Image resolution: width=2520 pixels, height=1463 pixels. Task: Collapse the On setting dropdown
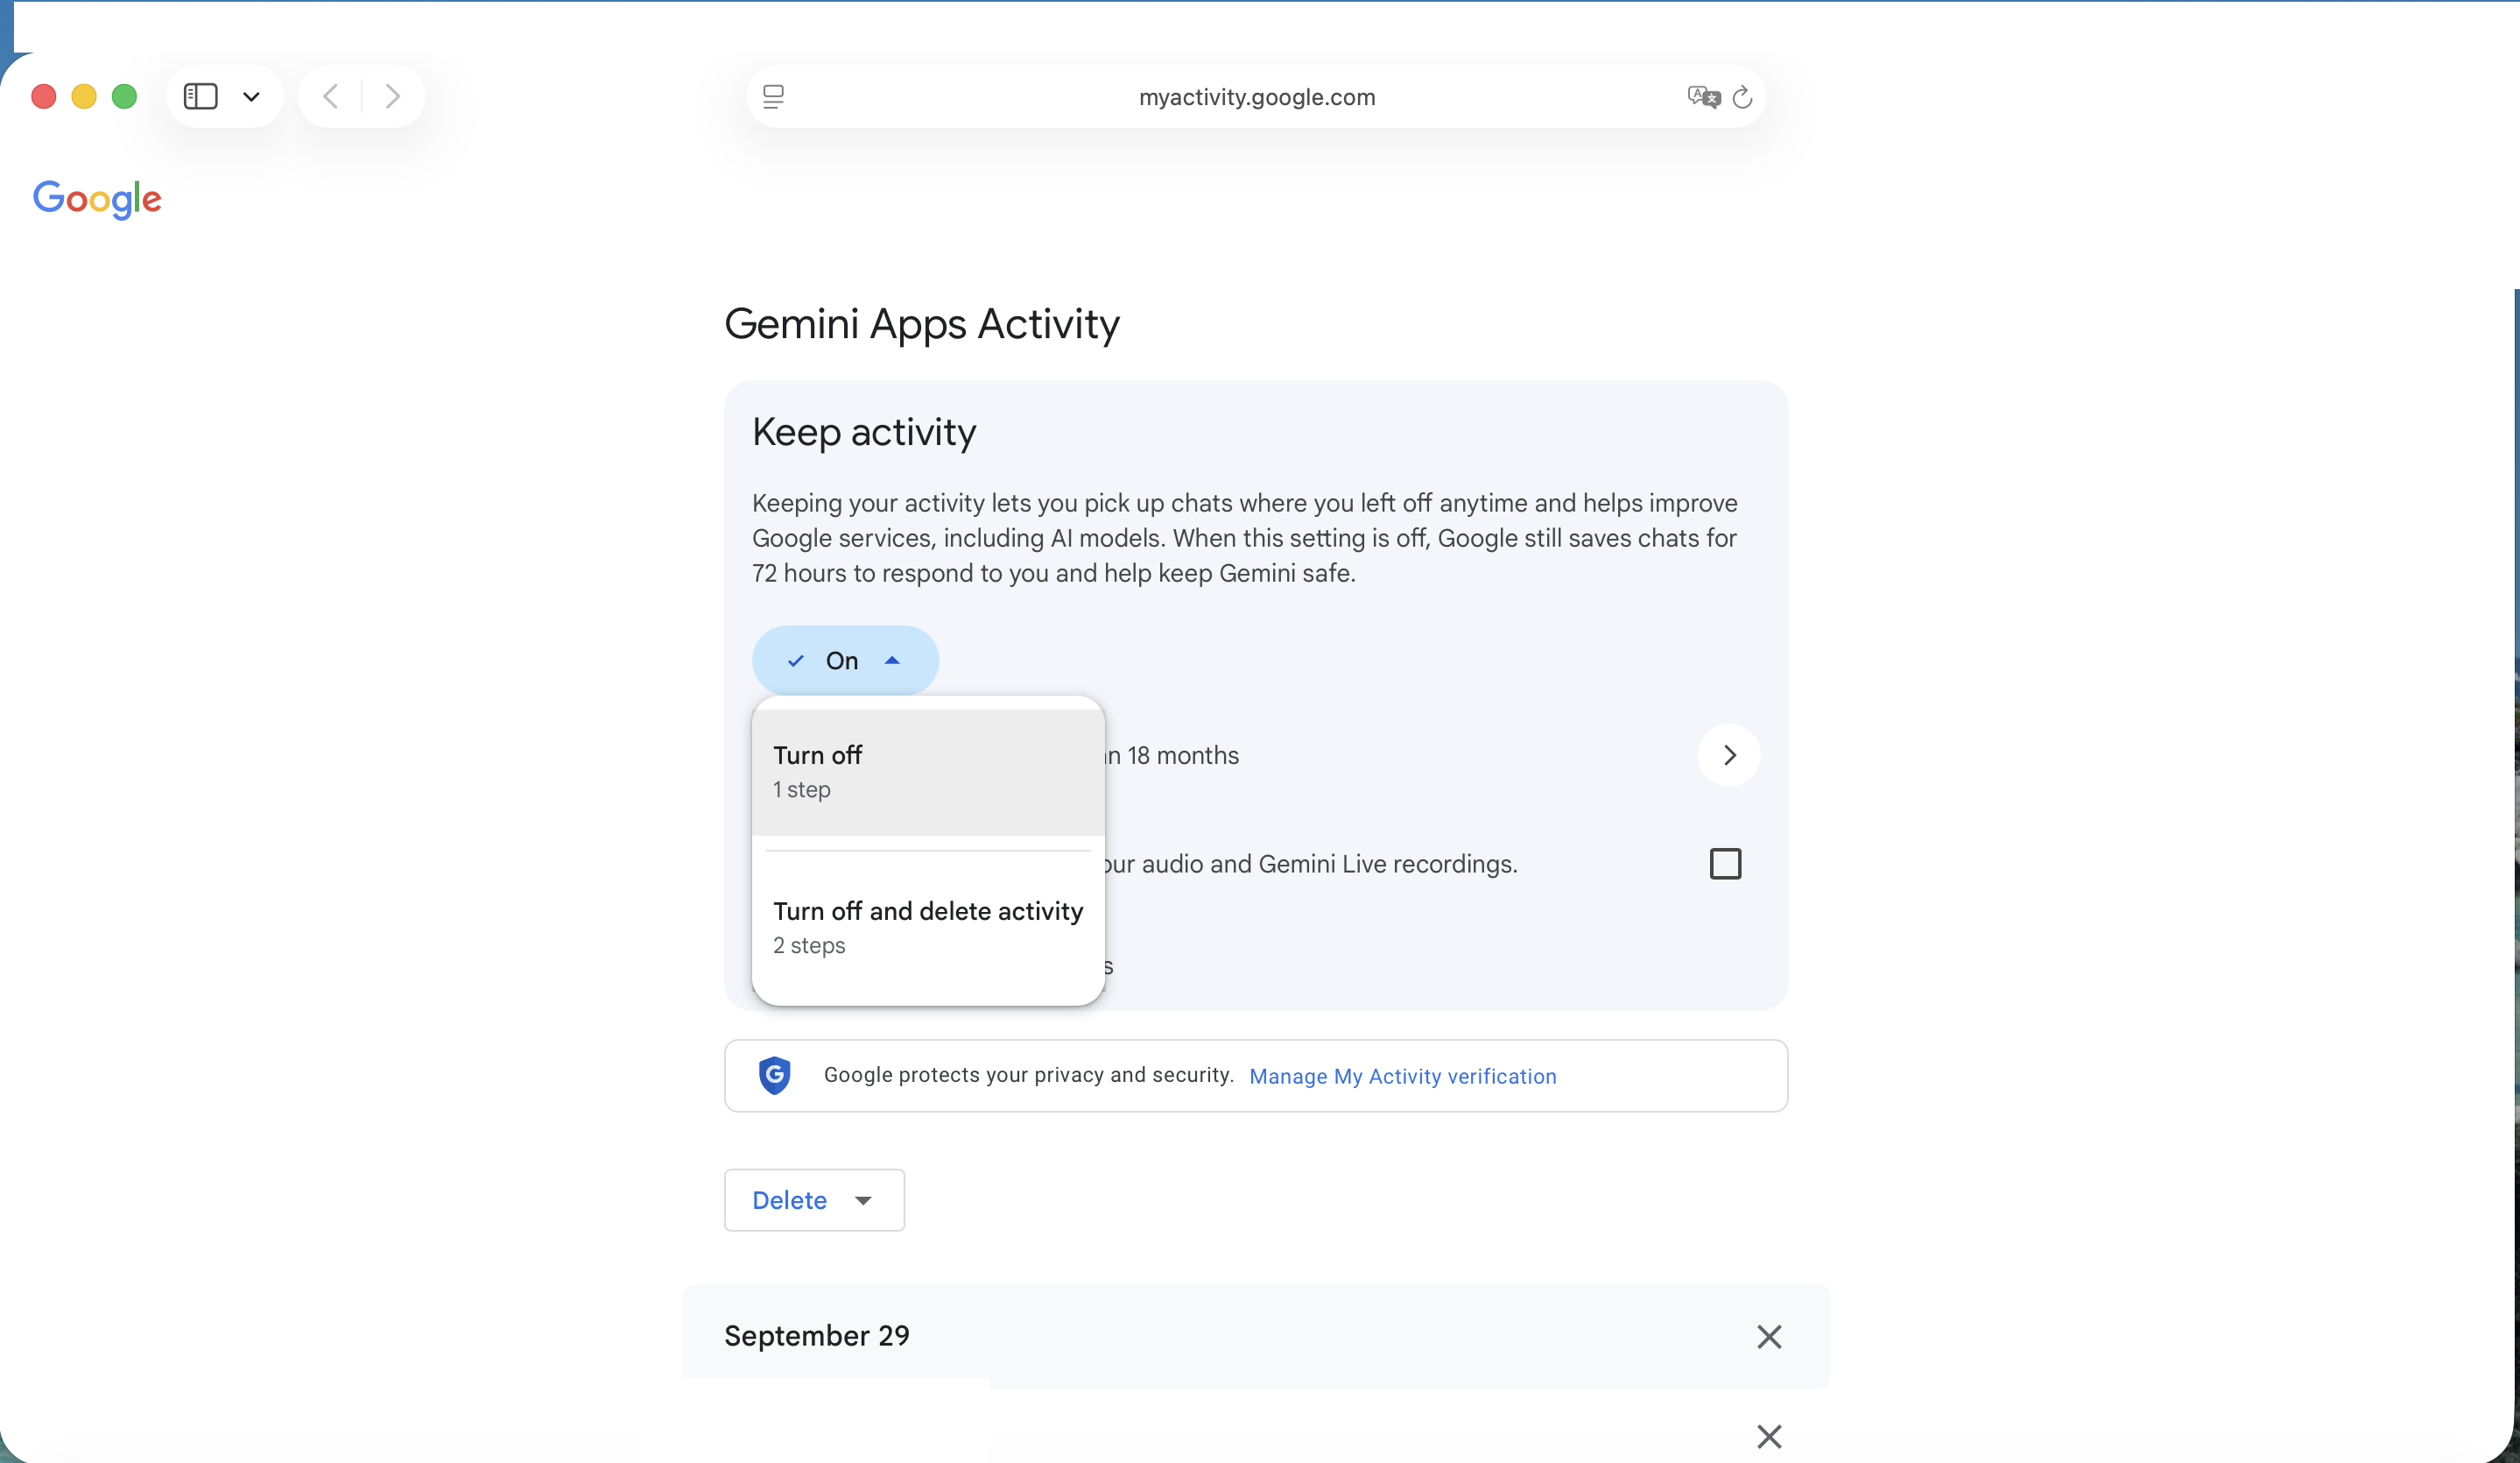click(x=892, y=661)
